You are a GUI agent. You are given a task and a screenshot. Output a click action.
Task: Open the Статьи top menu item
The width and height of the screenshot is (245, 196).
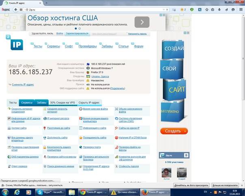123,46
